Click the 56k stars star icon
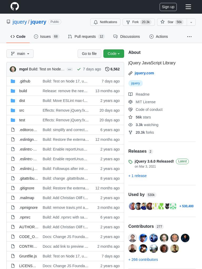 point(130,117)
